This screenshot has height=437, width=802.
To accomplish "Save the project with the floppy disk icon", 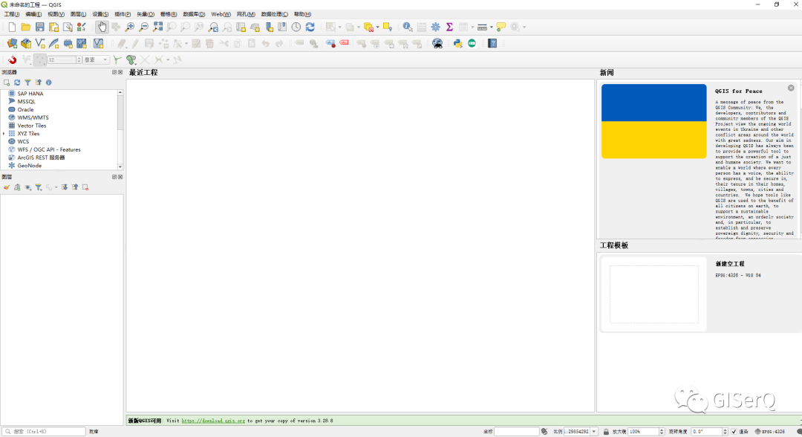I will tap(39, 27).
